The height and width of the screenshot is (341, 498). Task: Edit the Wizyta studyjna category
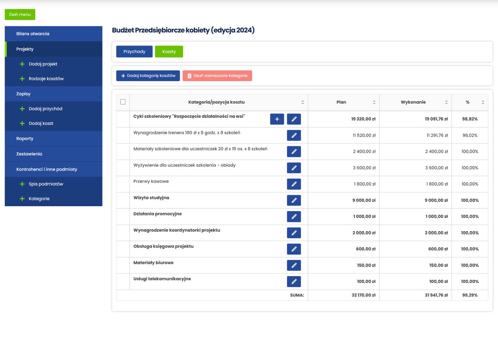[294, 200]
